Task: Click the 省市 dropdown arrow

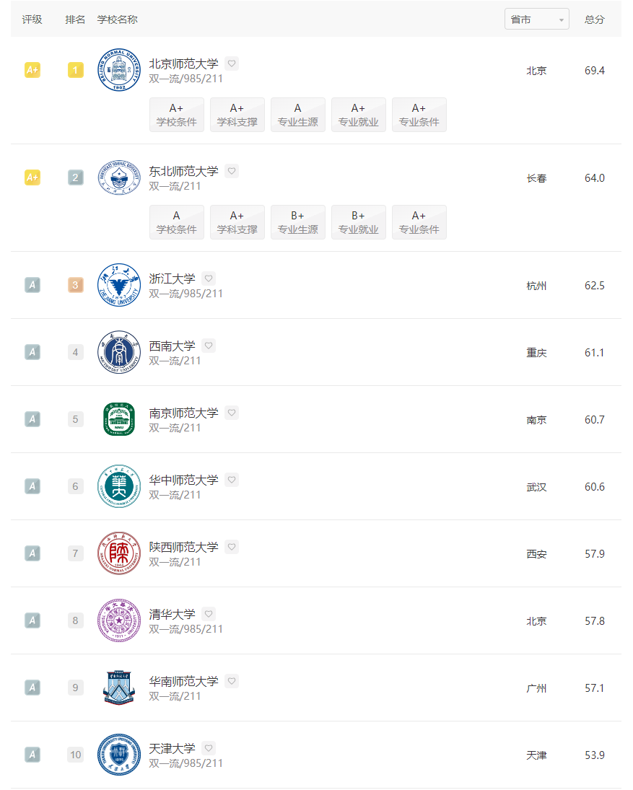Action: 561,20
